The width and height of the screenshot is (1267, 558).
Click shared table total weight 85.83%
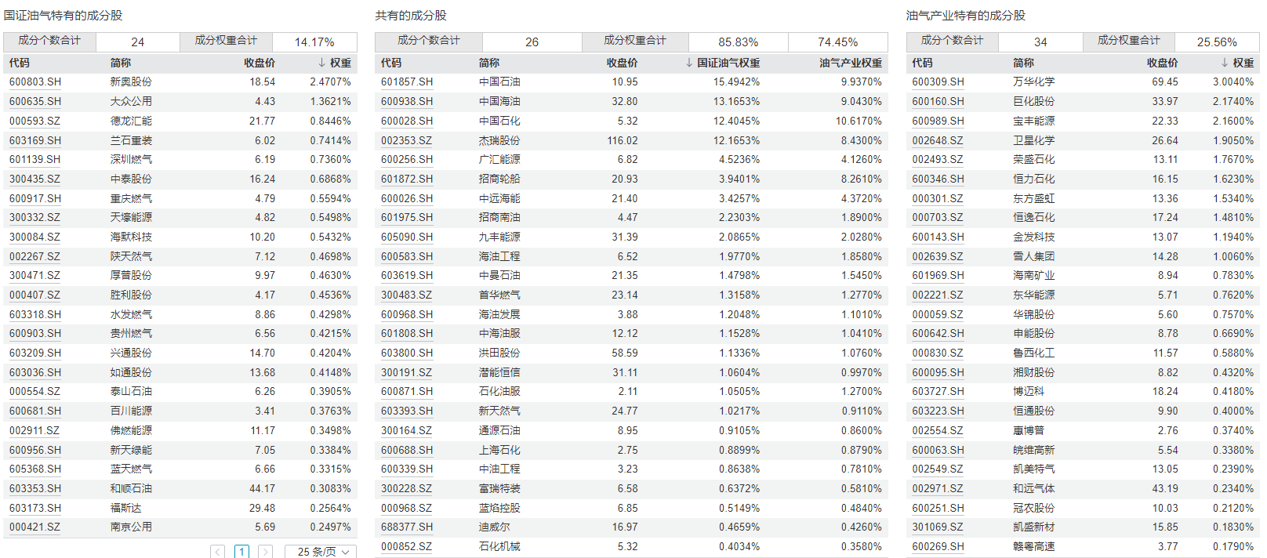(739, 42)
